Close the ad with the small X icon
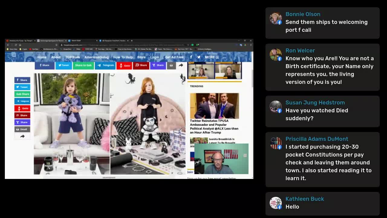 (172, 173)
